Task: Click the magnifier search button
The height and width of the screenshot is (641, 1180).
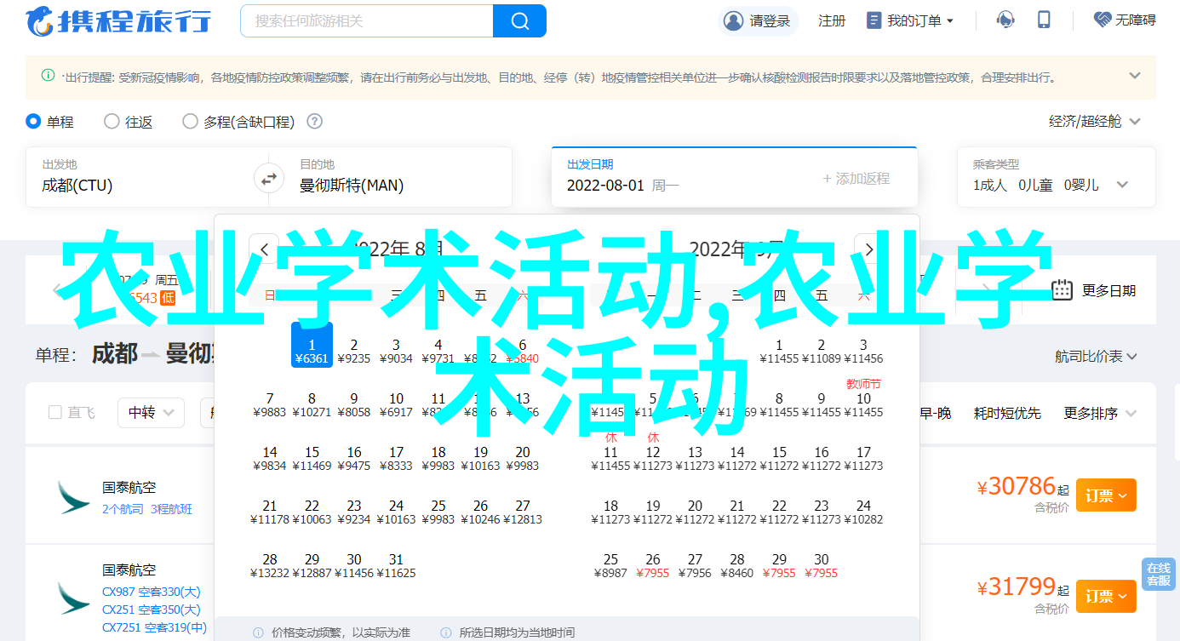Action: pos(519,20)
